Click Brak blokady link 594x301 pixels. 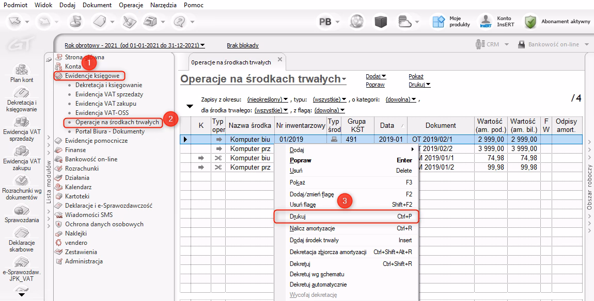[x=242, y=45]
